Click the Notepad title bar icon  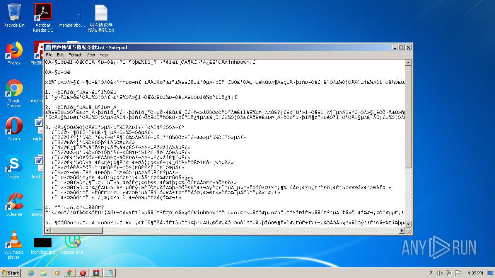point(48,47)
